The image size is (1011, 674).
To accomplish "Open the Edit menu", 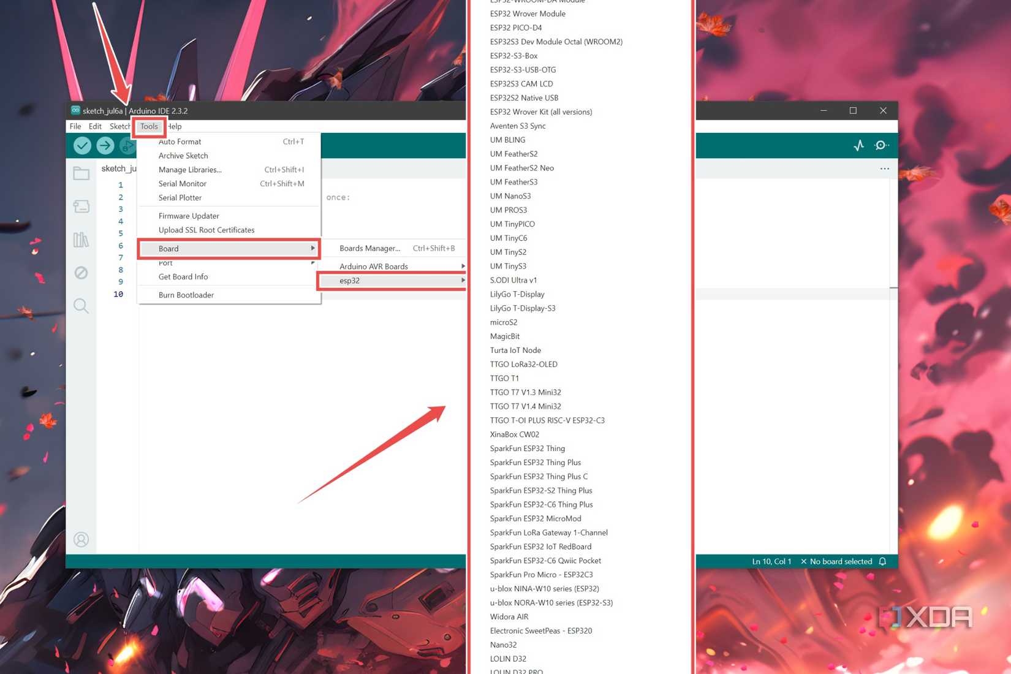I will [x=95, y=126].
